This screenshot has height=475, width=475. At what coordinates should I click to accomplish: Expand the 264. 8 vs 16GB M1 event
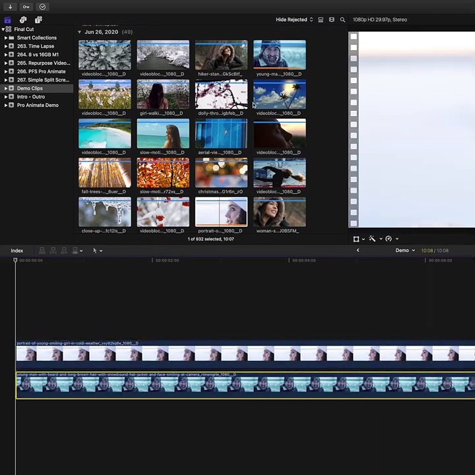tap(6, 55)
